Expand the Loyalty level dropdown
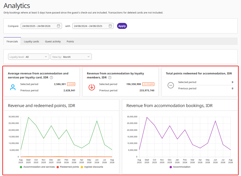The width and height of the screenshot is (241, 176). click(29, 57)
